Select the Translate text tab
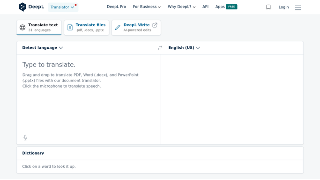This screenshot has width=320, height=180. click(x=39, y=28)
